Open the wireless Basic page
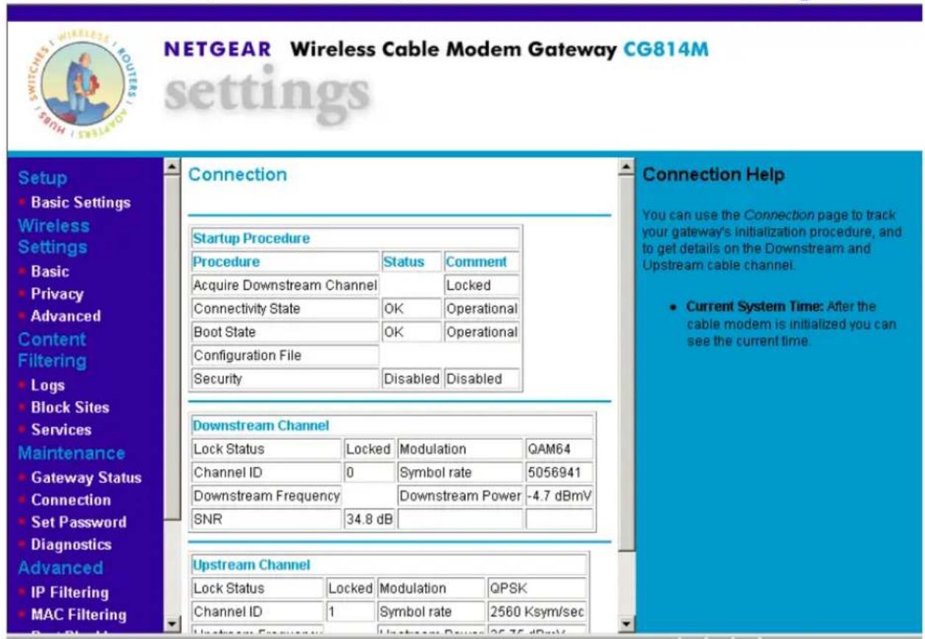 [x=50, y=272]
